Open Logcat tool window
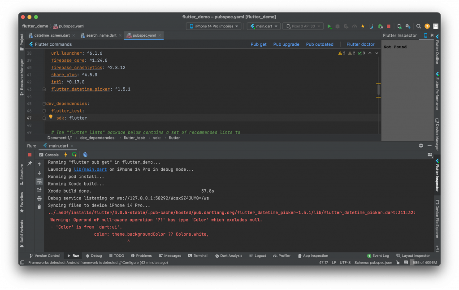Screen dimensions: 459x290 click(x=257, y=256)
